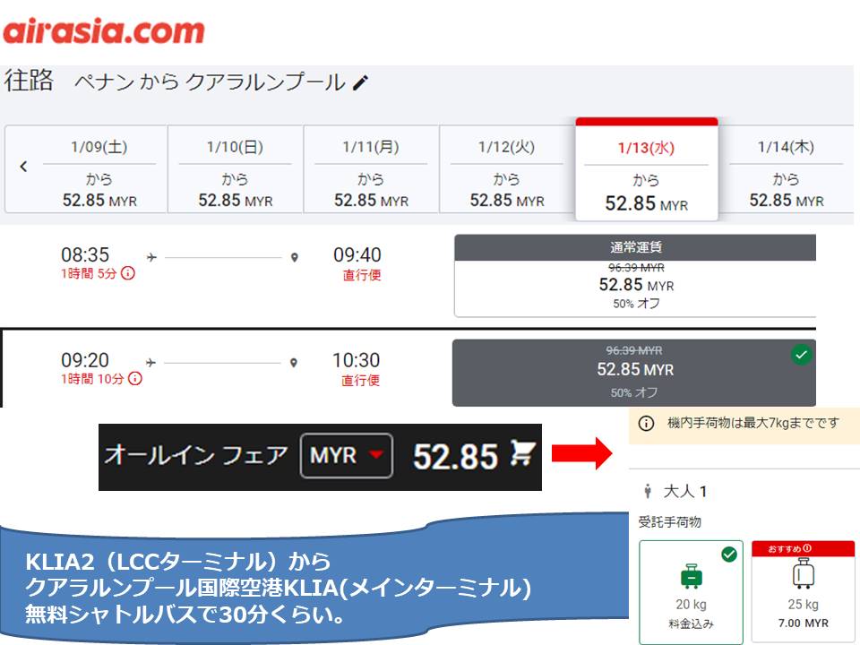The height and width of the screenshot is (645, 860).
Task: Select the 1/12(火) date tab
Action: (x=507, y=169)
